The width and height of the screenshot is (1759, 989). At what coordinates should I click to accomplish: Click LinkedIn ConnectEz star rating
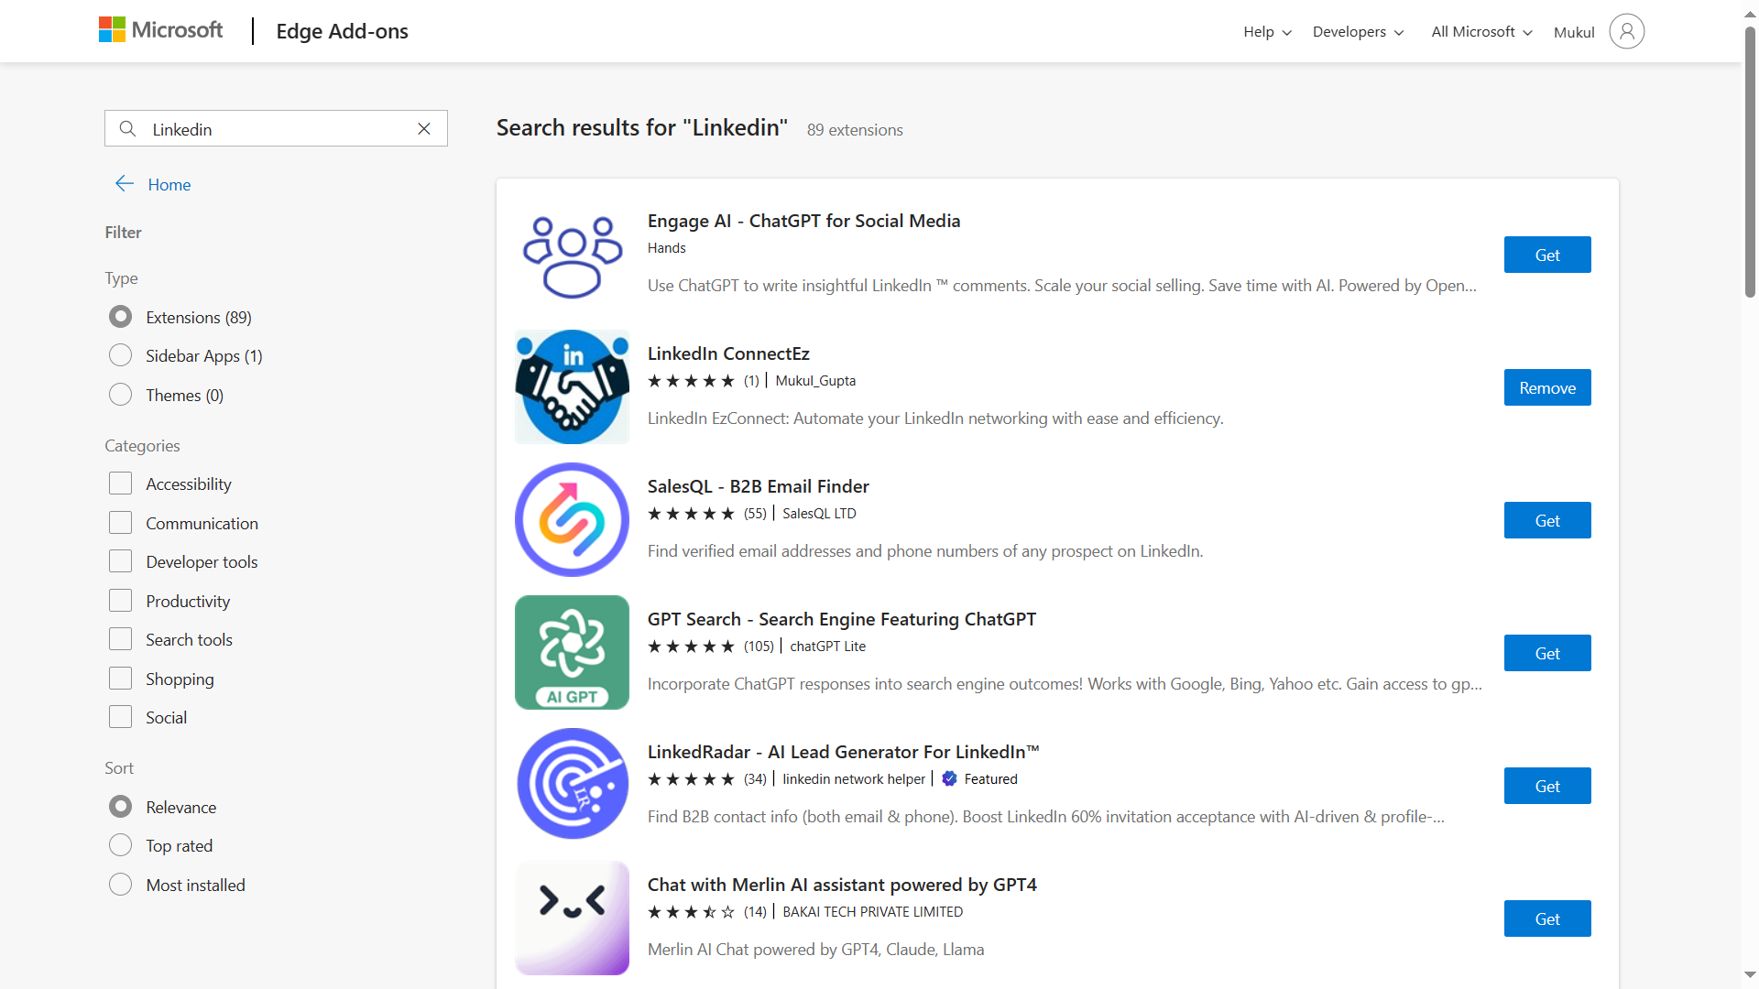[x=691, y=381]
